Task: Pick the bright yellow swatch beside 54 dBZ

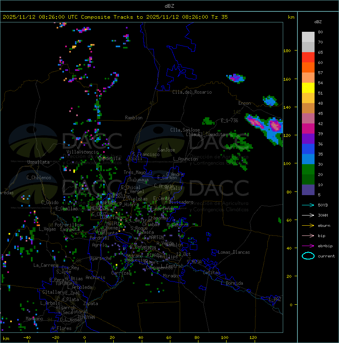Action: point(308,88)
